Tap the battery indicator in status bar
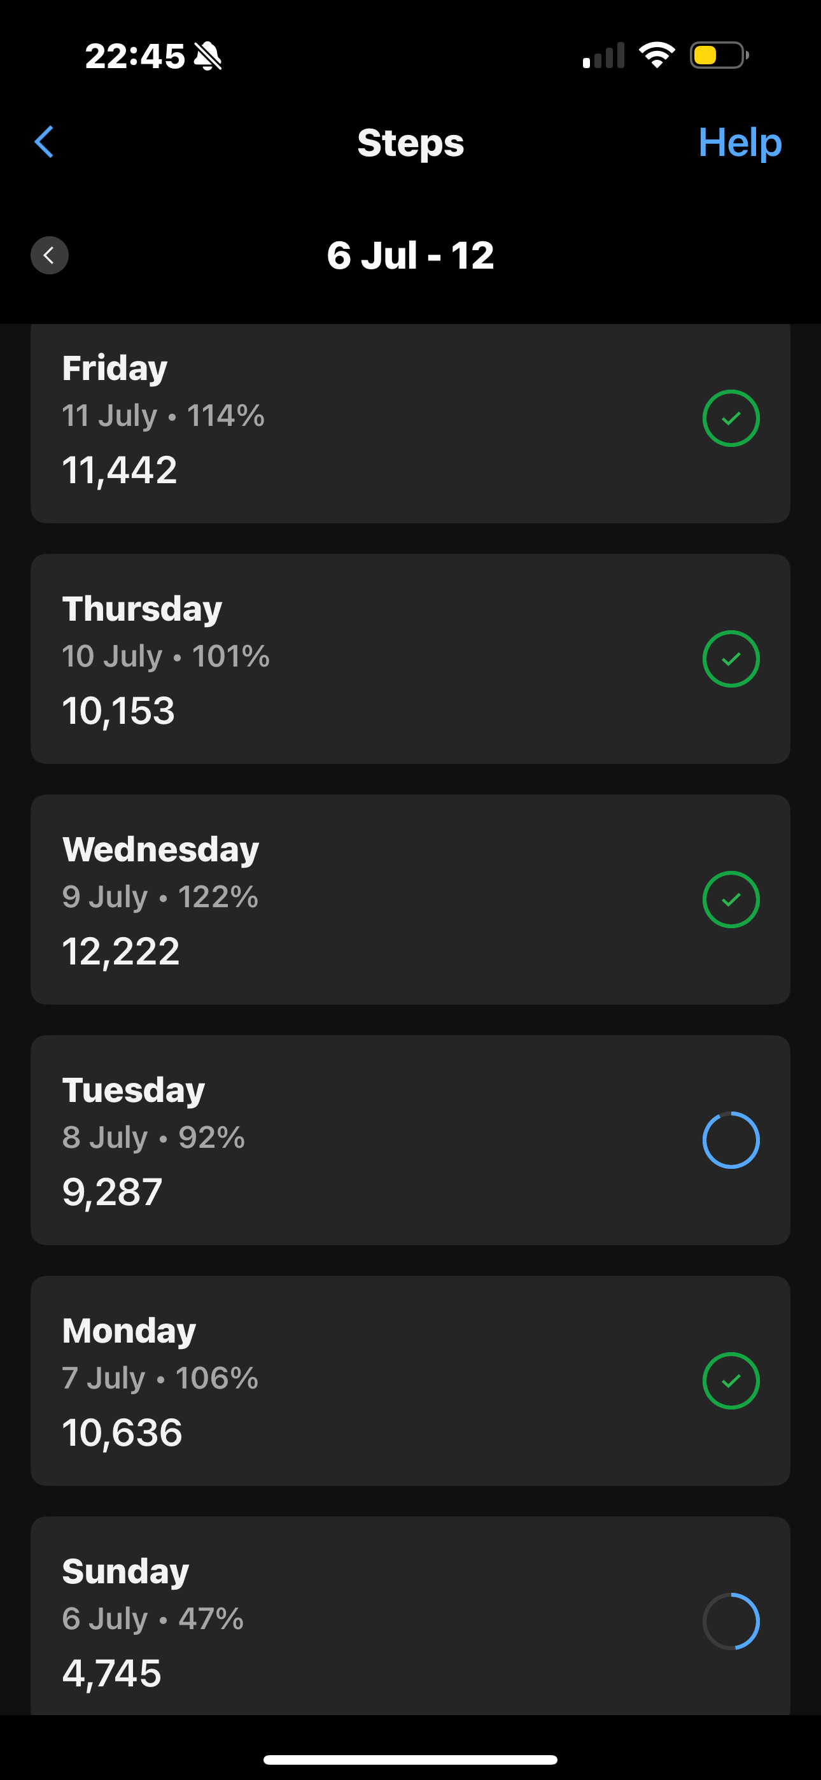This screenshot has width=821, height=1780. pos(719,55)
